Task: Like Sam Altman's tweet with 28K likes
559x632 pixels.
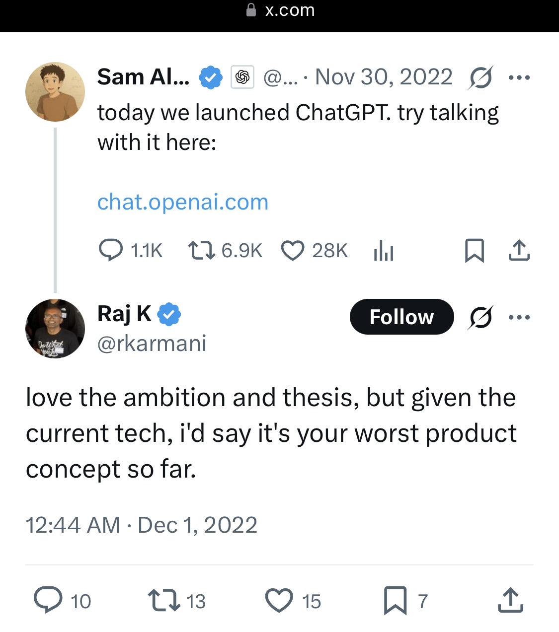Action: tap(293, 251)
